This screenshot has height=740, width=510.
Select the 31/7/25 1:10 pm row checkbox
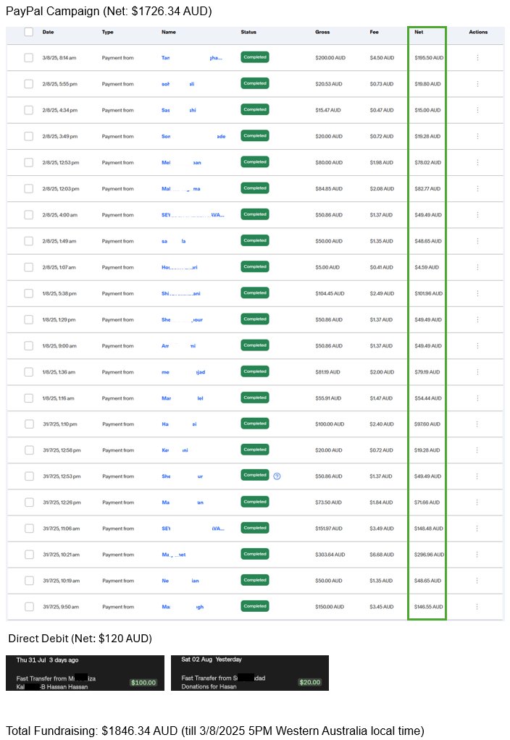click(29, 424)
